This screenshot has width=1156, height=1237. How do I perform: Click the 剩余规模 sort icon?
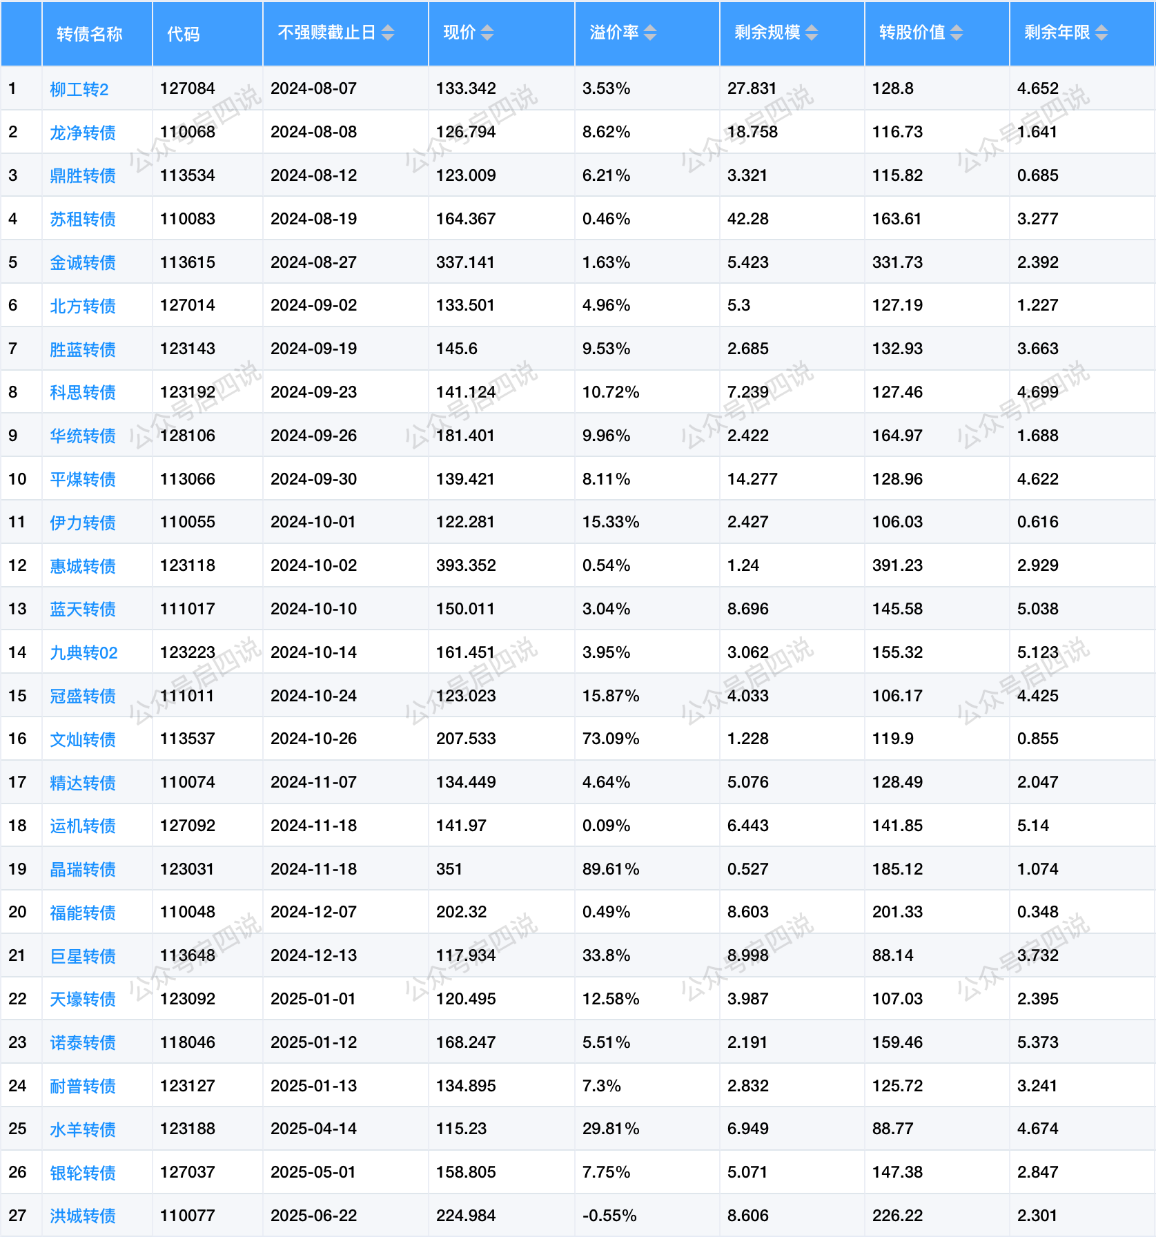(x=812, y=33)
